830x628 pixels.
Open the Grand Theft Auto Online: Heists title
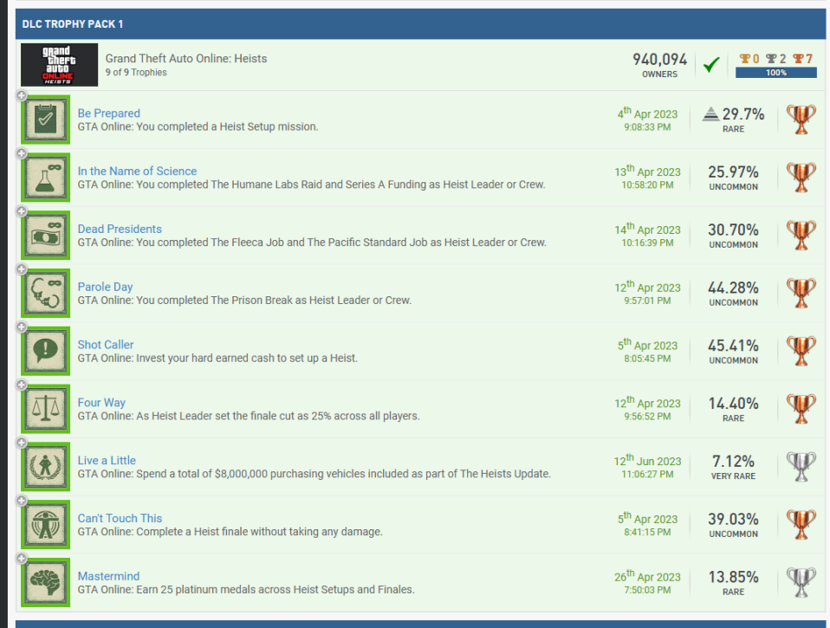point(186,59)
